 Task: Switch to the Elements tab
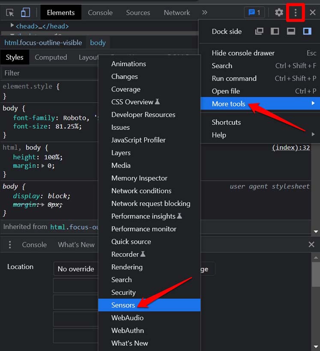pos(61,12)
